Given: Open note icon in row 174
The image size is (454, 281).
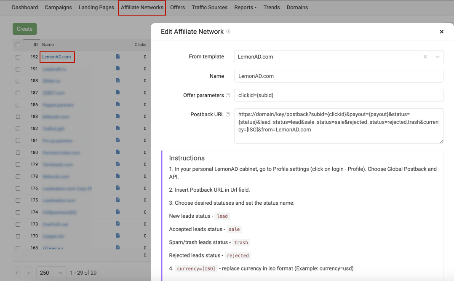Looking at the screenshot, I should (118, 212).
